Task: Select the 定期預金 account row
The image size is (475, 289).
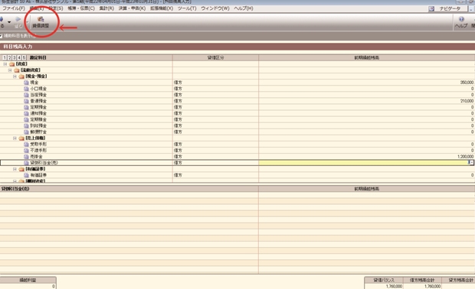Action: (x=237, y=107)
